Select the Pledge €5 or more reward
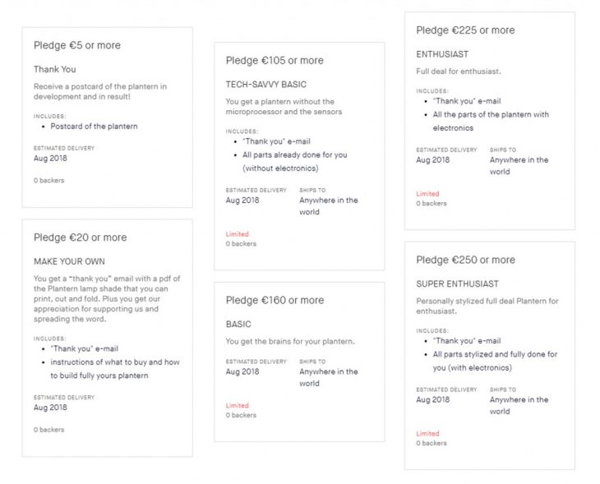Viewport: 600px width, 484px height. pyautogui.click(x=77, y=45)
